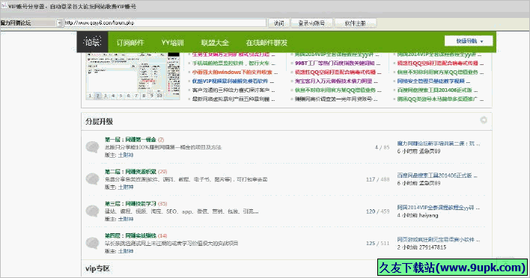Open the 第四层 forum title link
This screenshot has width=530, height=278.
[130, 235]
